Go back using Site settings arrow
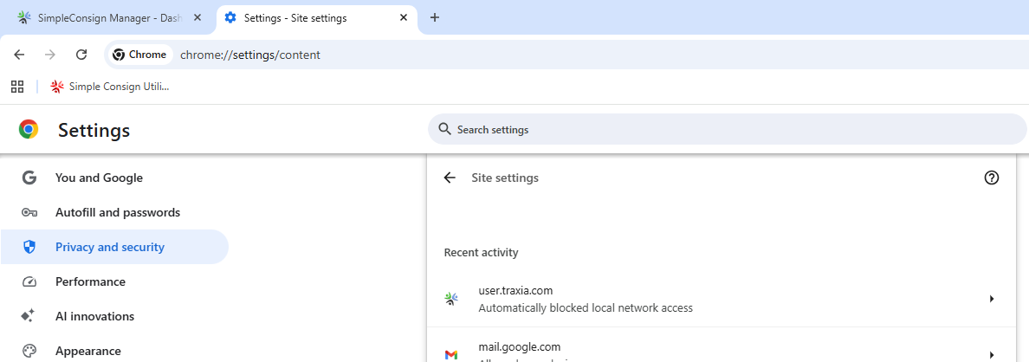 [x=450, y=178]
